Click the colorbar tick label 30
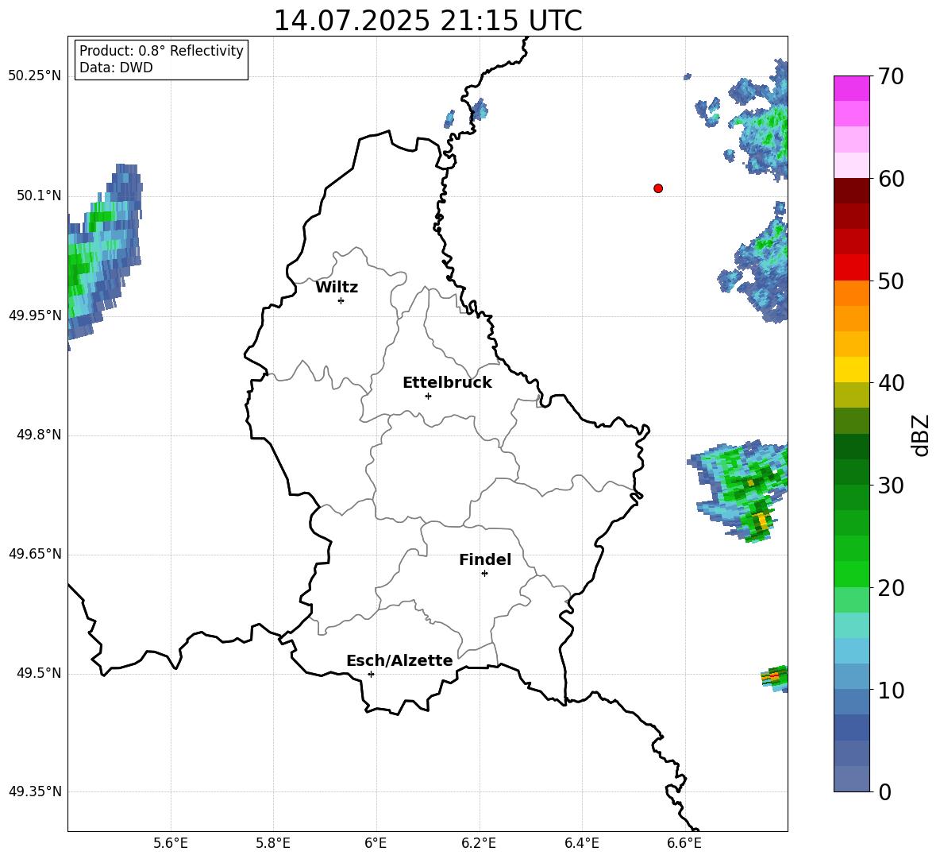 click(x=891, y=486)
